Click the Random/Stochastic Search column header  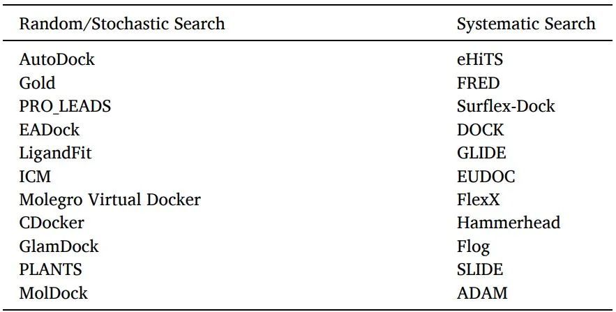coord(122,24)
